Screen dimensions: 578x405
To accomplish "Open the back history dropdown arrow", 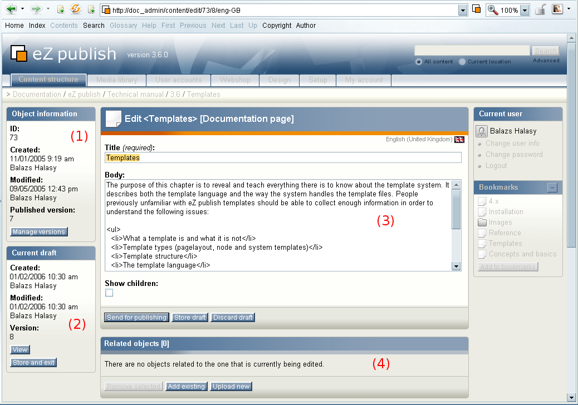I will (22, 9).
